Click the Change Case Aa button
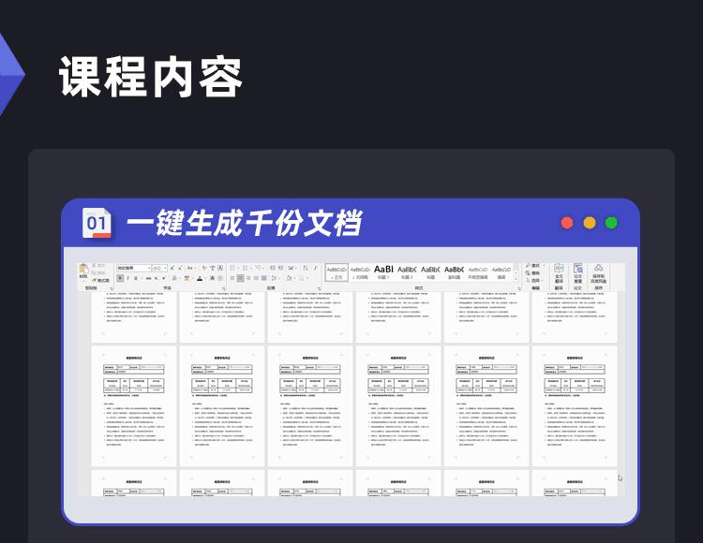Screen dimensions: 703x543 coord(190,268)
